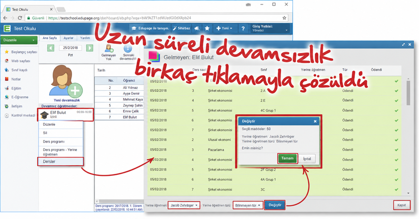The height and width of the screenshot is (219, 419).
Task: Expand the green Düzenle dropdown
Action: coord(19,40)
